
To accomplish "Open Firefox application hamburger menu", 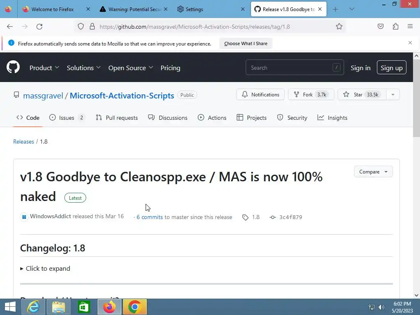I will [410, 27].
